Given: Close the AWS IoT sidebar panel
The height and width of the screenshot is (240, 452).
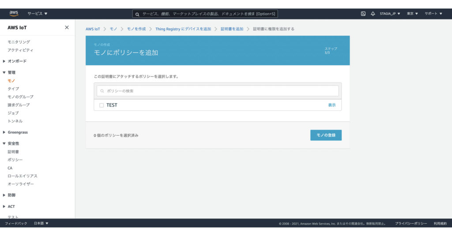Looking at the screenshot, I should pos(67,27).
